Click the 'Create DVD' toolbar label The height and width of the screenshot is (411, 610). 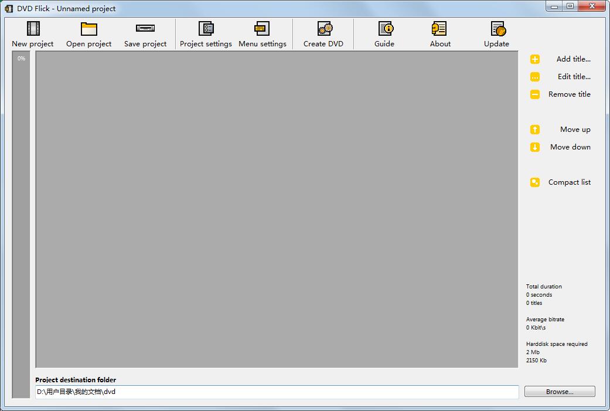(323, 44)
